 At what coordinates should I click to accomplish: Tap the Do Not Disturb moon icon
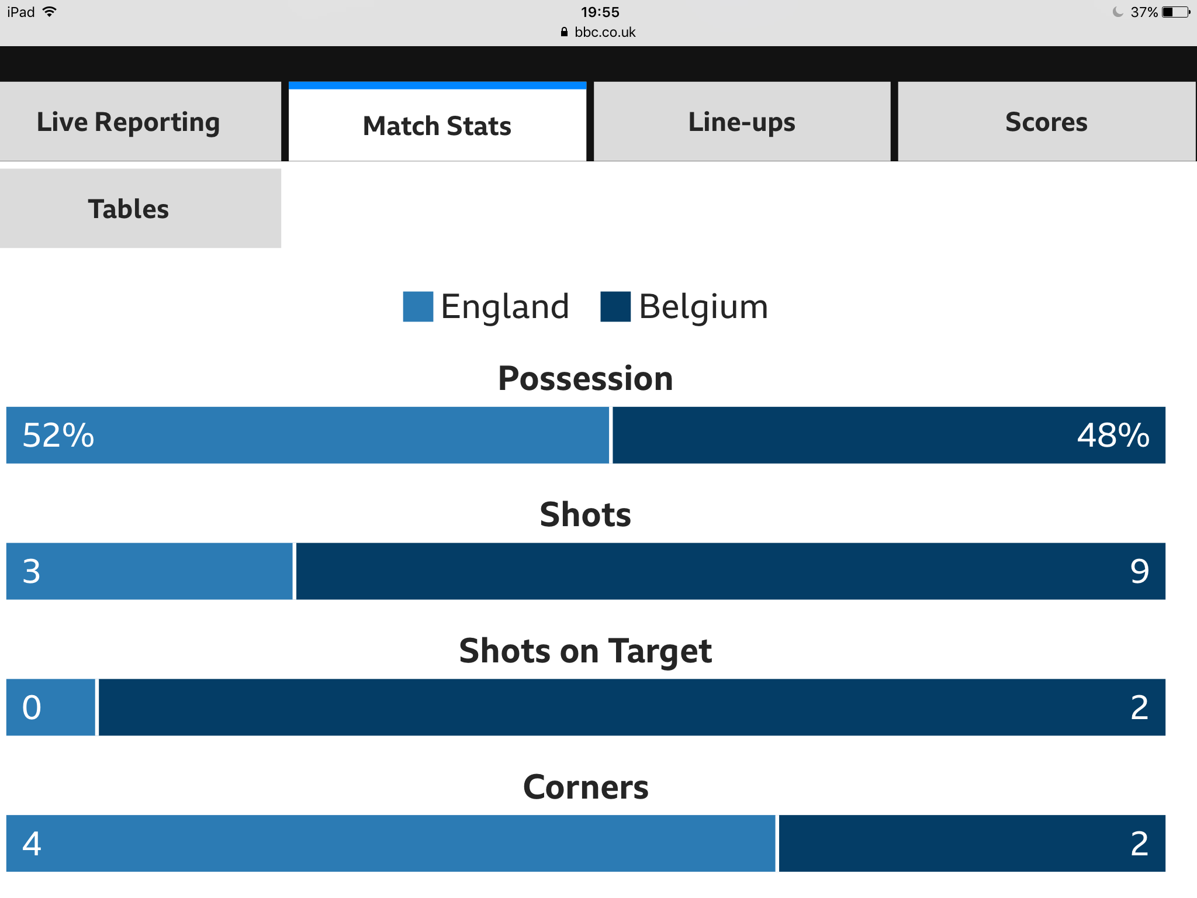(x=1118, y=12)
